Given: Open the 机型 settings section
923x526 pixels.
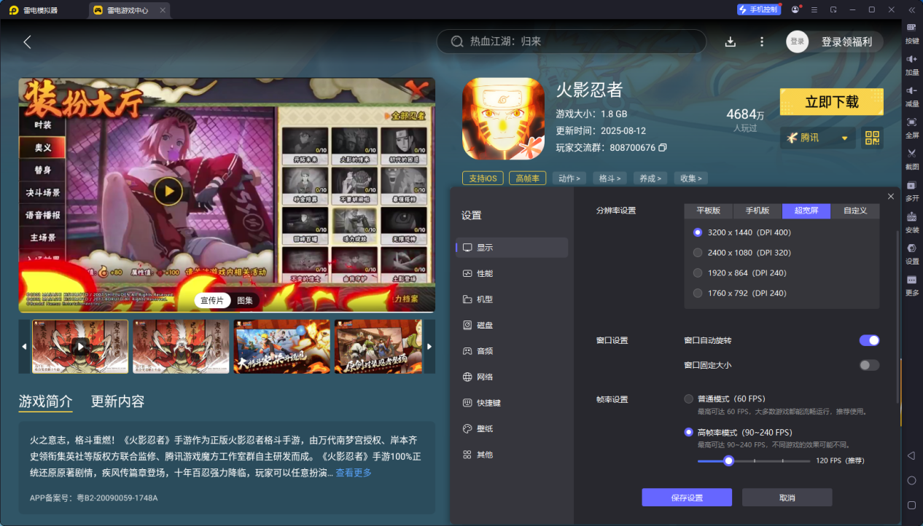Looking at the screenshot, I should click(x=512, y=299).
